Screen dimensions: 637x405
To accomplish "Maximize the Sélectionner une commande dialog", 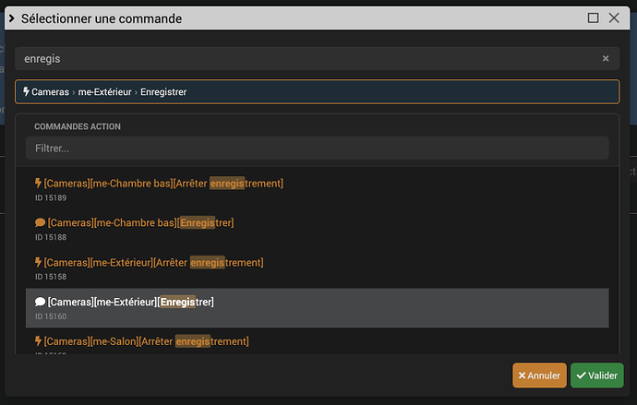I will 593,18.
